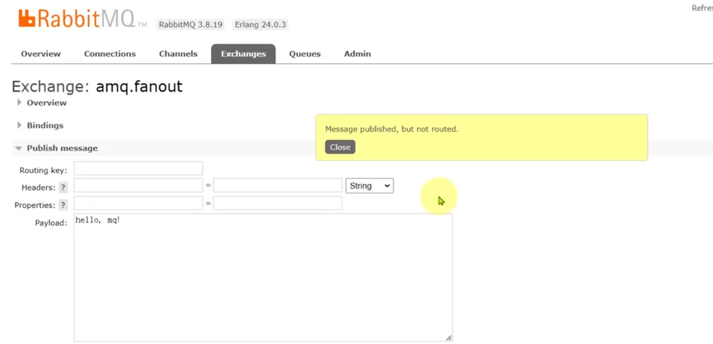Click the RabbitMQ 3.8.19 version label
The height and width of the screenshot is (344, 713).
pos(190,25)
